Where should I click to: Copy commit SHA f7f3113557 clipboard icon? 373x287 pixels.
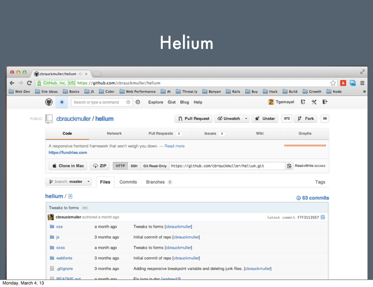click(x=323, y=217)
